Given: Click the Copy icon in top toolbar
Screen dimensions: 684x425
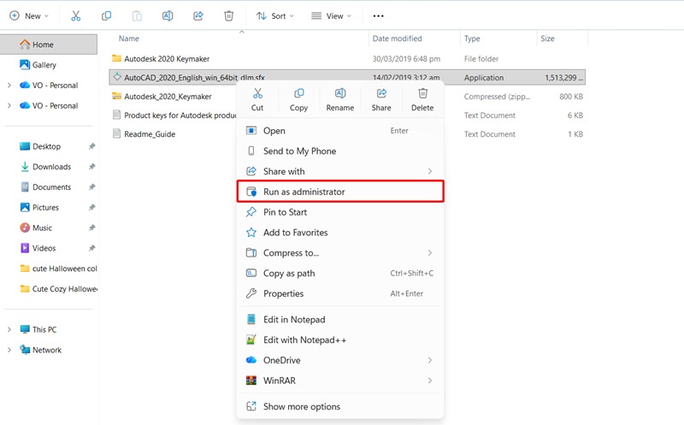Looking at the screenshot, I should point(106,16).
